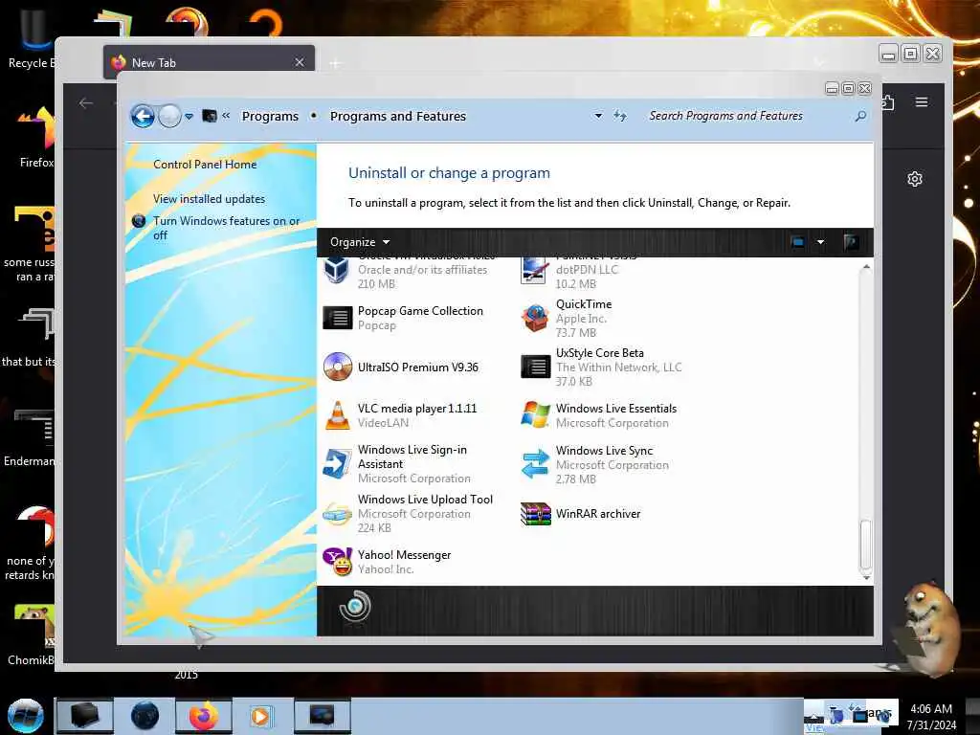
Task: Click the 'WinRAR archiver' text
Action: 598,514
